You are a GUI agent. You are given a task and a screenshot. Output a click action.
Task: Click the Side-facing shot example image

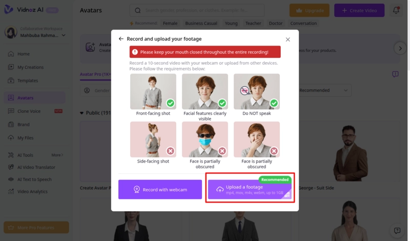click(x=153, y=139)
